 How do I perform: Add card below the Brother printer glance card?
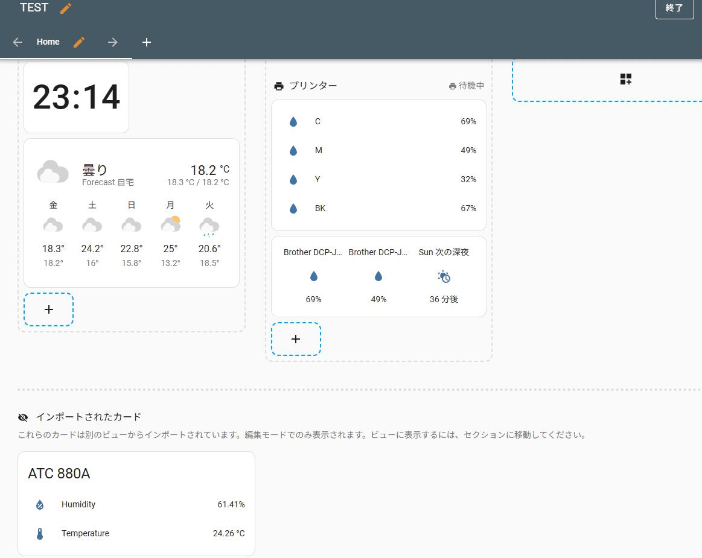(296, 339)
